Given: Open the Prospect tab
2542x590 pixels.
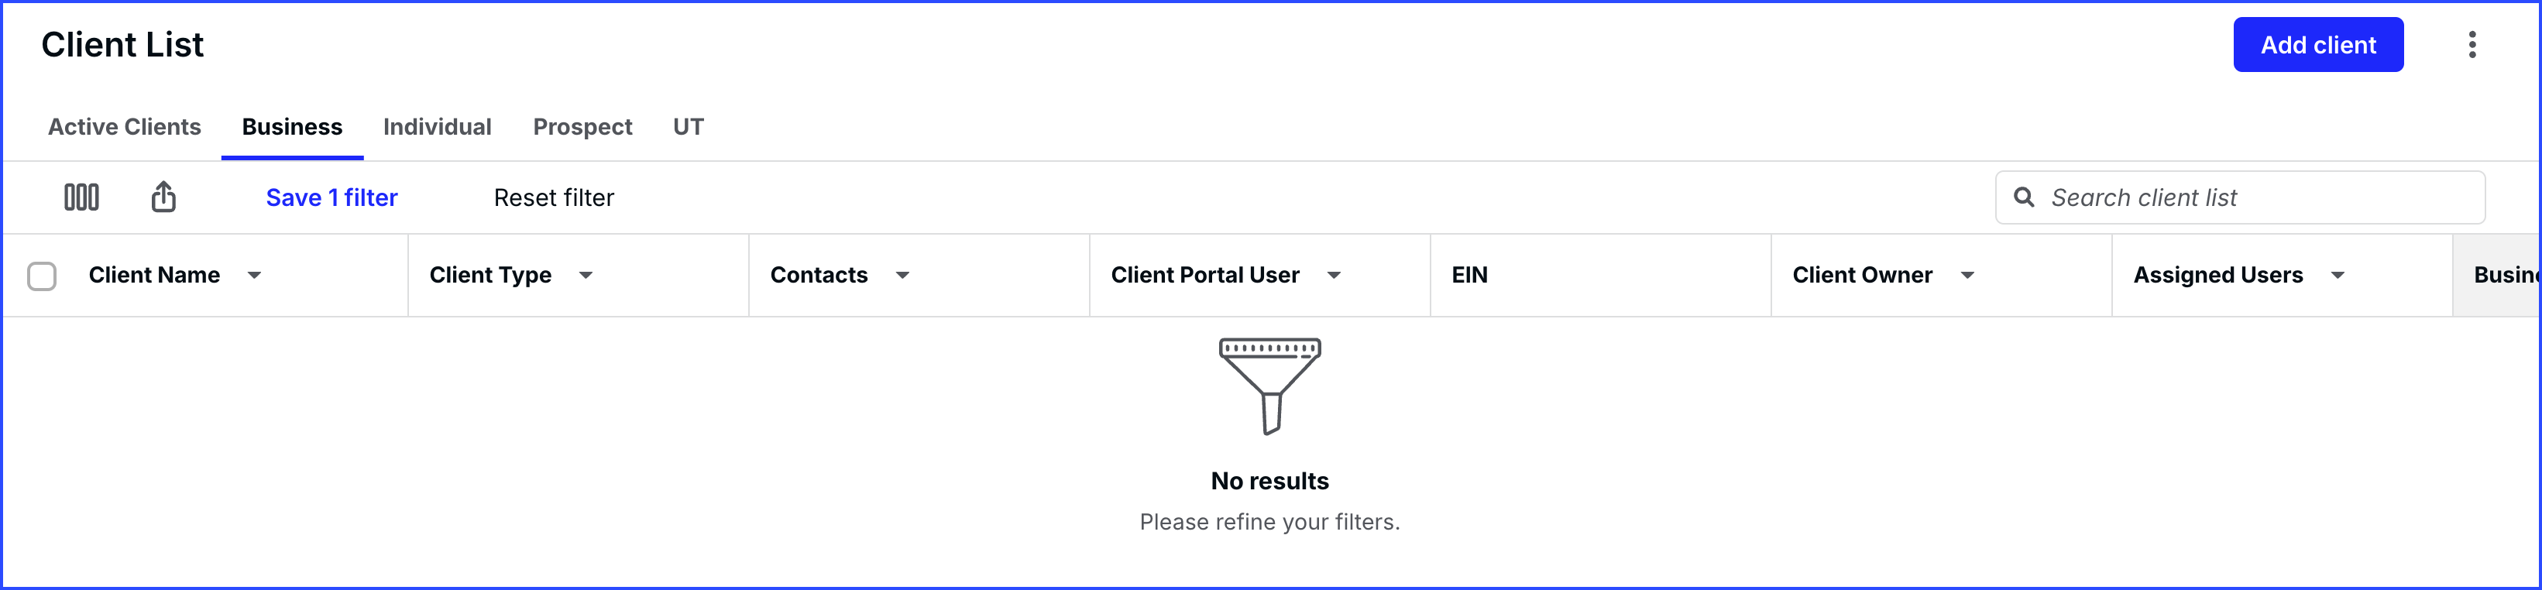Looking at the screenshot, I should [x=582, y=127].
